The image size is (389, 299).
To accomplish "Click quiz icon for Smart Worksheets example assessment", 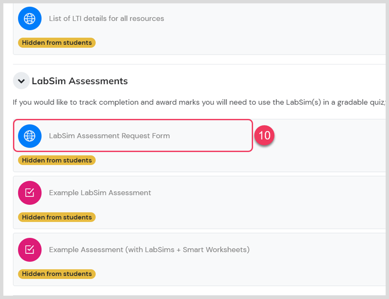I will click(x=30, y=249).
